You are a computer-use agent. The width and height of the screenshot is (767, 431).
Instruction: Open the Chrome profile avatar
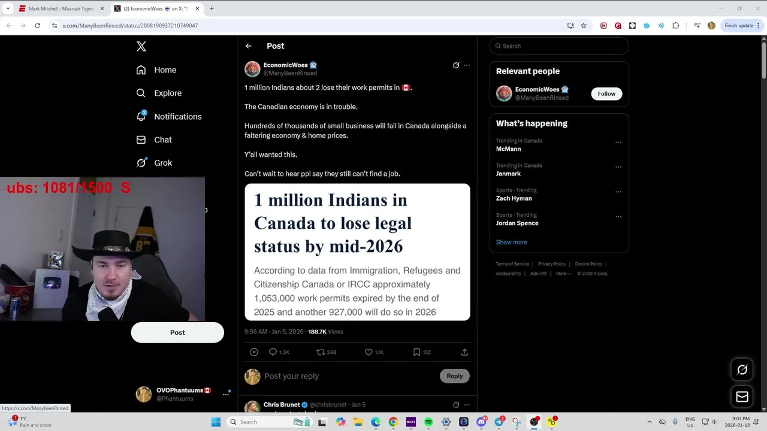point(711,26)
